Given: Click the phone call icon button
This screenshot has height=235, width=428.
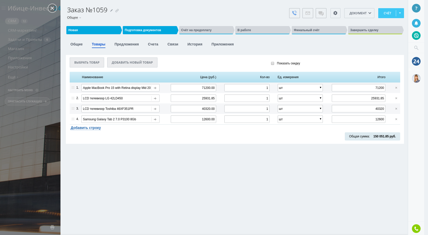Looking at the screenshot, I should [294, 13].
